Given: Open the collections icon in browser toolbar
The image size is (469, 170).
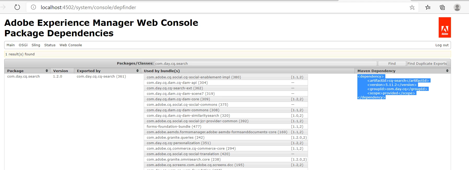Looking at the screenshot, I should pyautogui.click(x=442, y=7).
